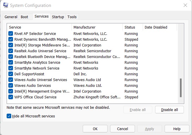Uncheck SmartByte Analytics Service checkbox
Image resolution: width=192 pixels, height=135 pixels.
(11, 63)
